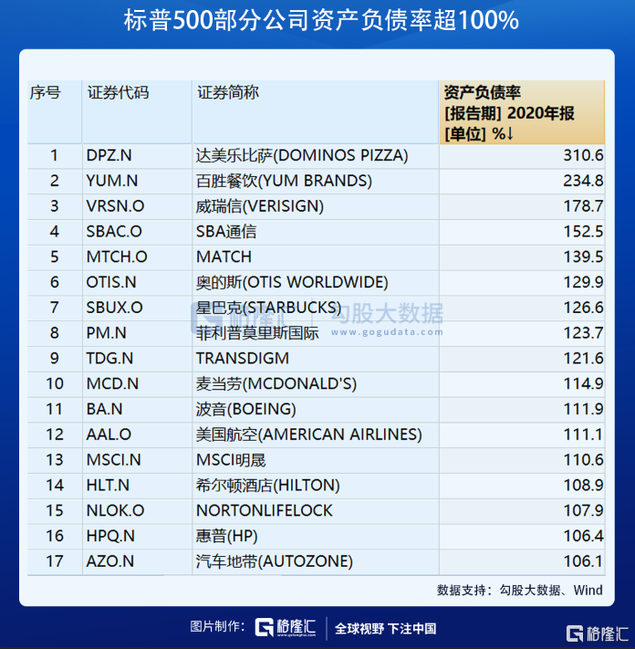The image size is (635, 649).
Task: Select the SBAC.O ticker cell
Action: [x=137, y=232]
